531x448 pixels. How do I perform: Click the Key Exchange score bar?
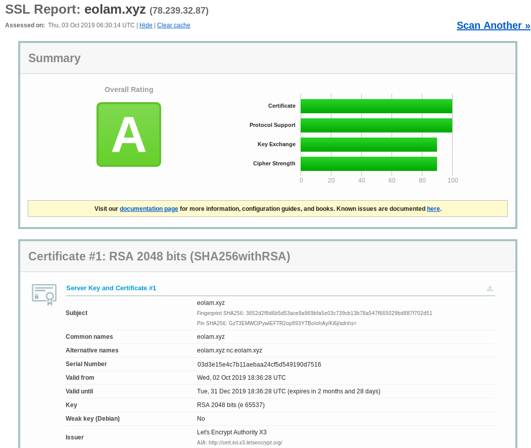(x=368, y=145)
